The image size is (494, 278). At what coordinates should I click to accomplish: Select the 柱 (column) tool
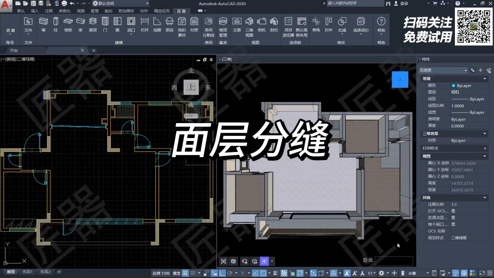tap(56, 25)
